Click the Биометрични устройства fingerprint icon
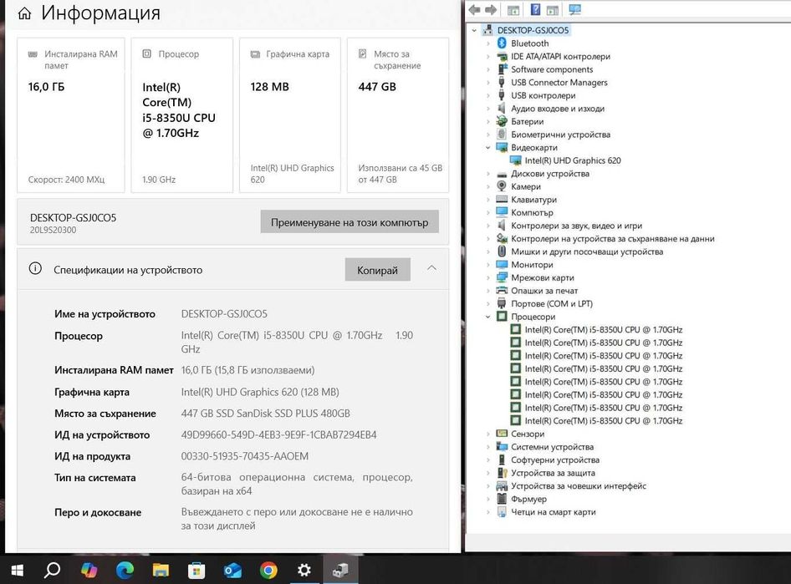 point(502,134)
